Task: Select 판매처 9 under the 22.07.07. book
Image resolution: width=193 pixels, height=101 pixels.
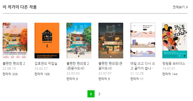Action: click(104, 79)
